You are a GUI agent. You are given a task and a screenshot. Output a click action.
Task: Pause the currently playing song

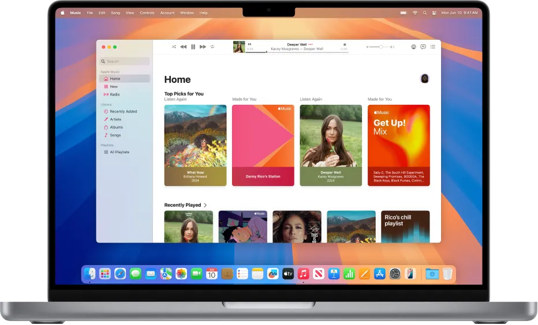(193, 47)
